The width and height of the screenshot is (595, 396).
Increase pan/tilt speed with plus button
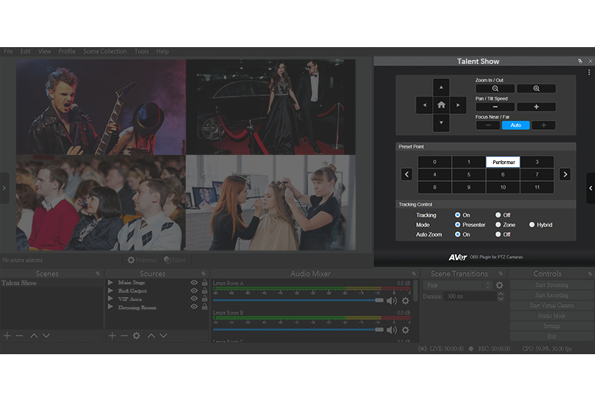tap(536, 107)
